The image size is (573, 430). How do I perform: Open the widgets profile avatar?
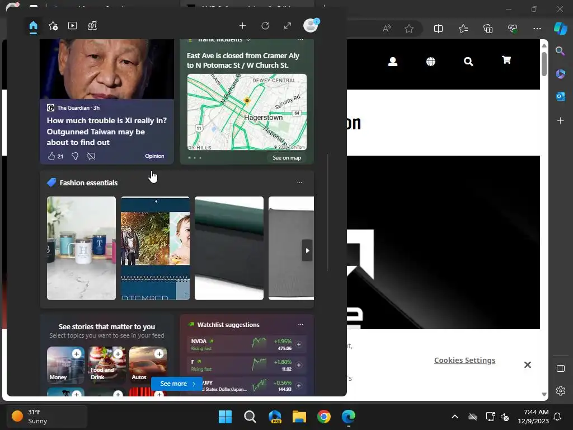[311, 25]
